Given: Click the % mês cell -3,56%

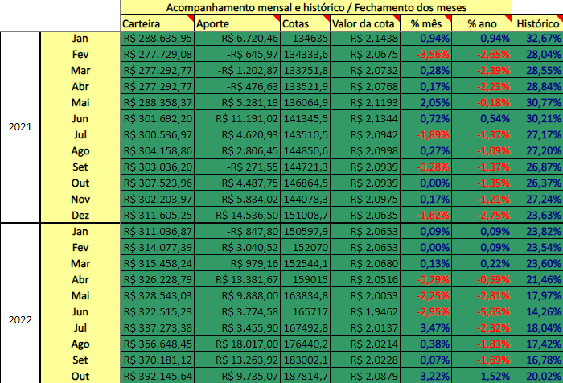Looking at the screenshot, I should coord(425,54).
